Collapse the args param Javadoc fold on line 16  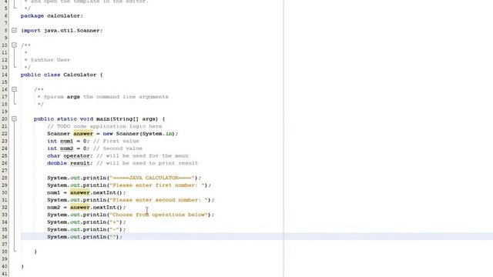tap(14, 89)
